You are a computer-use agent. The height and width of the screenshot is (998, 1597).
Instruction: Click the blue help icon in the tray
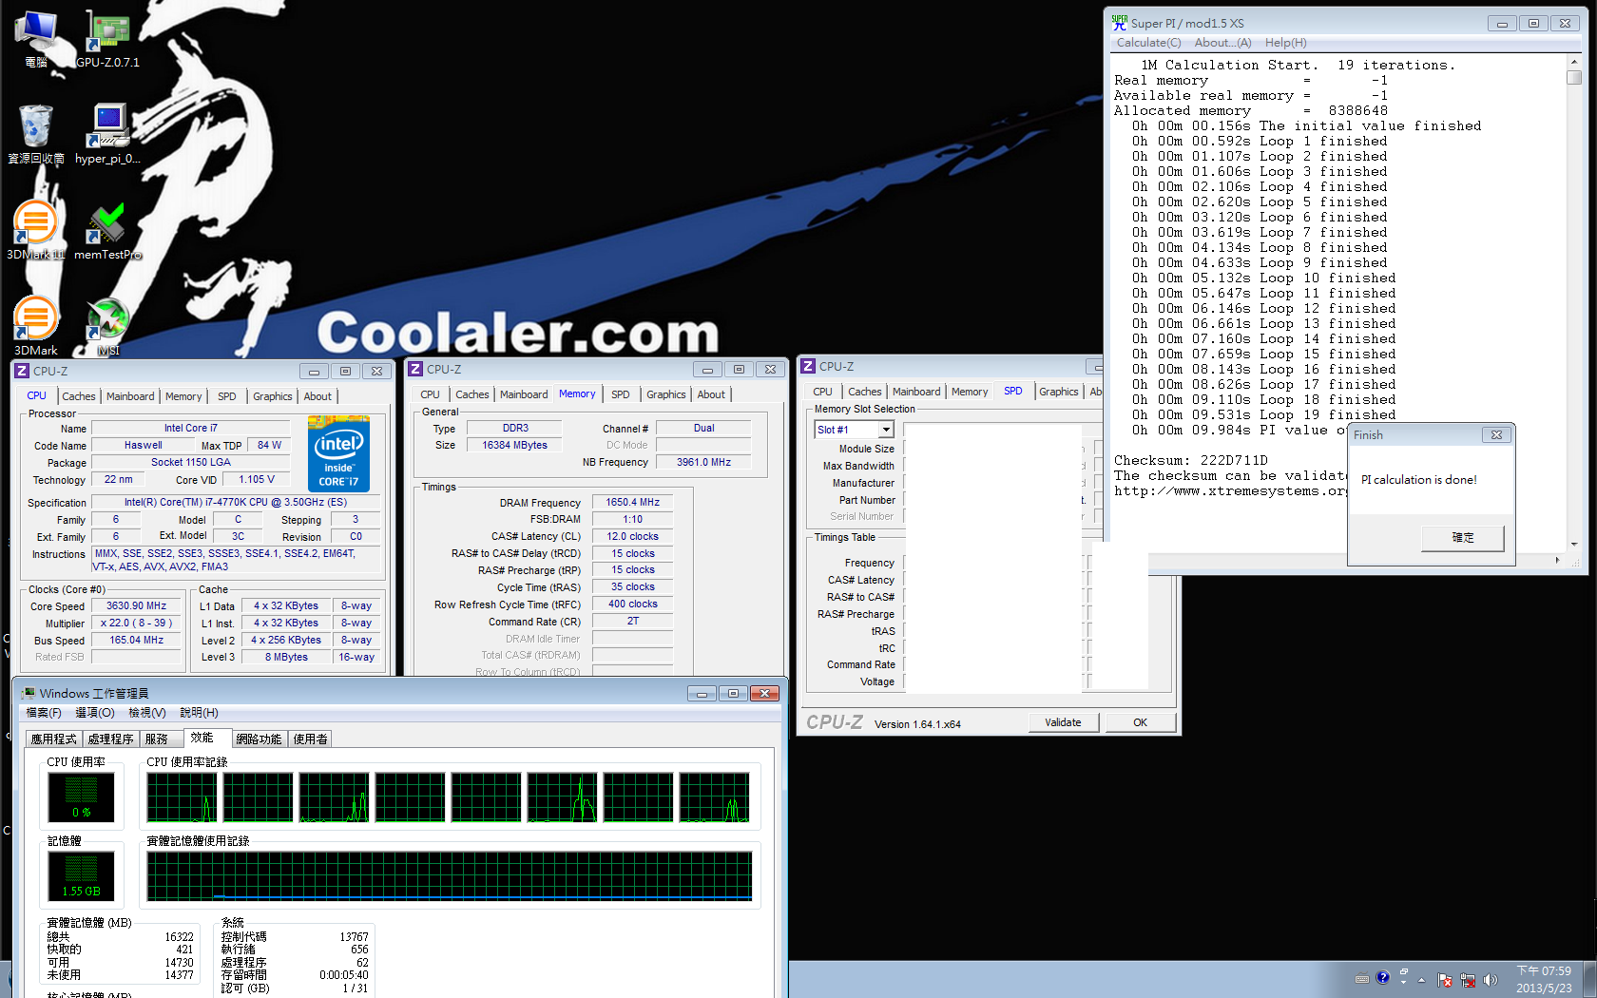coord(1383,977)
